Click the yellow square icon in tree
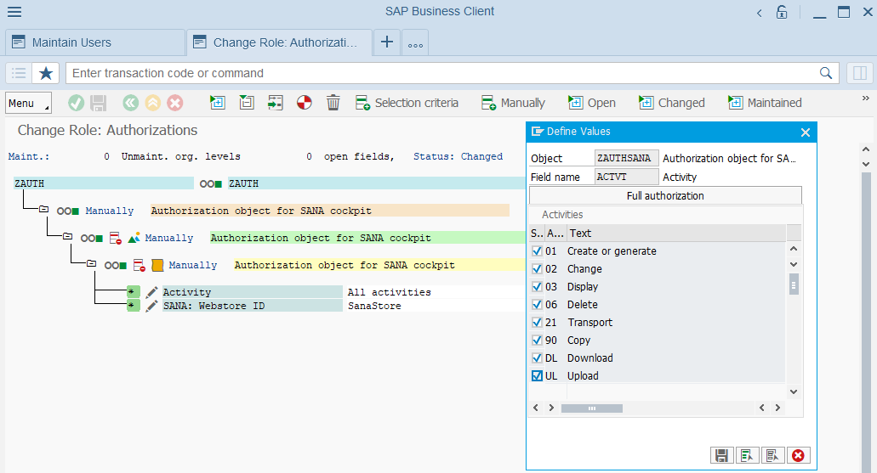Viewport: 877px width, 473px height. [x=157, y=265]
